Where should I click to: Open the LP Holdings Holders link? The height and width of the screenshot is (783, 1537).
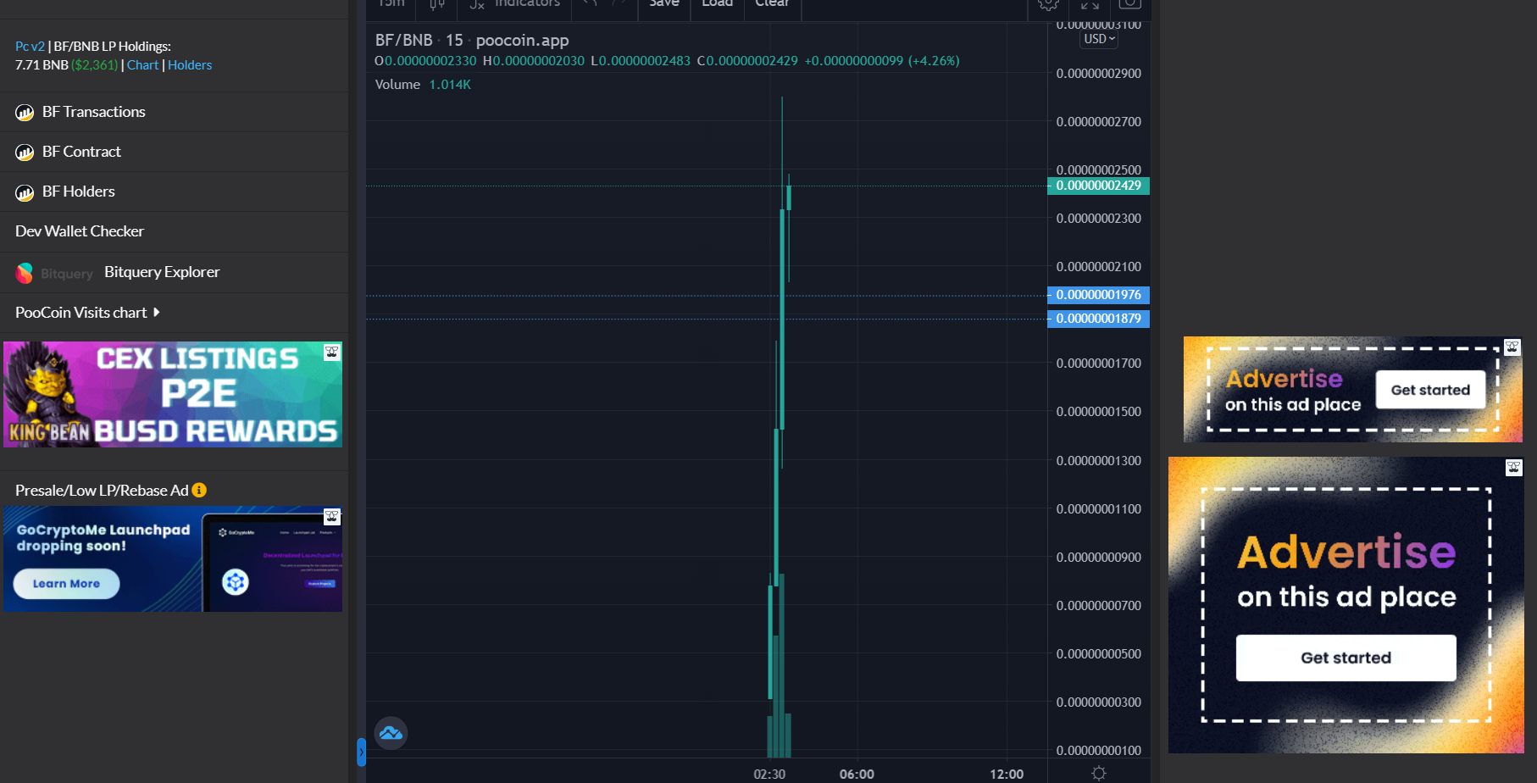click(190, 65)
